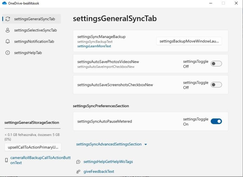Open the settingsLearnMoreText link
This screenshot has width=243, height=177.
point(94,46)
